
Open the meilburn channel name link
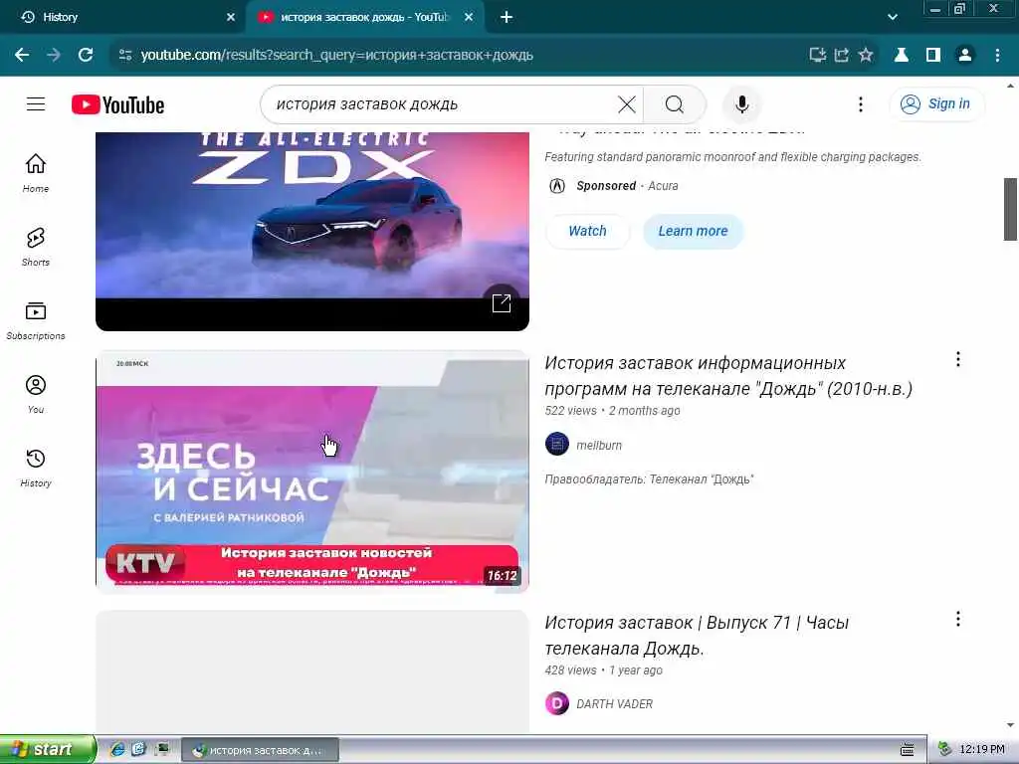point(598,445)
